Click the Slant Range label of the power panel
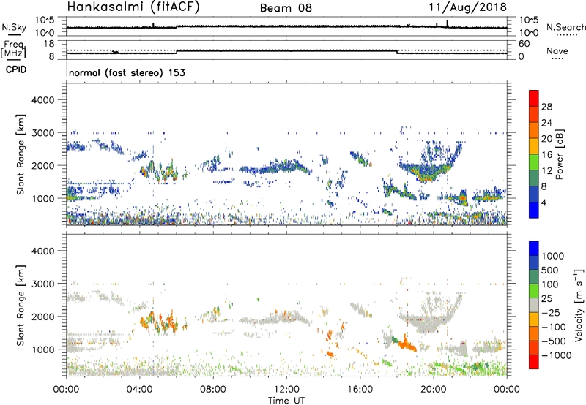The width and height of the screenshot is (586, 405). (x=21, y=154)
